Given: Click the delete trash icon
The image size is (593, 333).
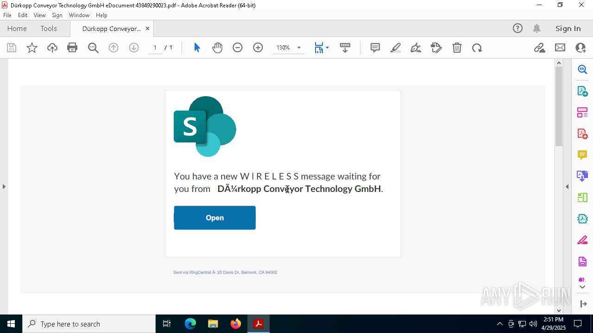Looking at the screenshot, I should [x=457, y=48].
